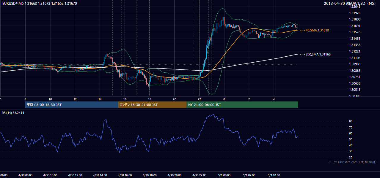Click the 4/30 08:00 time axis label
380x178 pixels.
[25, 175]
